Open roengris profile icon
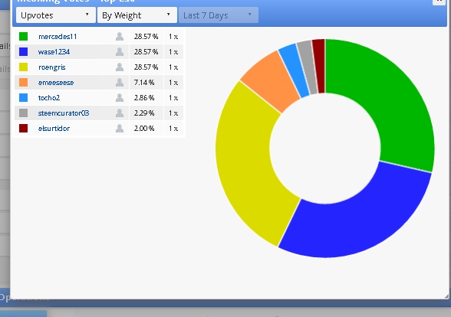The width and height of the screenshot is (451, 317). (x=120, y=67)
